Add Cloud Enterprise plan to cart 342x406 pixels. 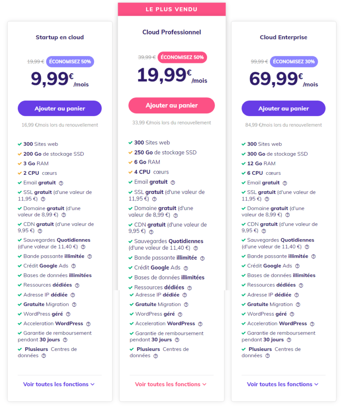tap(283, 108)
